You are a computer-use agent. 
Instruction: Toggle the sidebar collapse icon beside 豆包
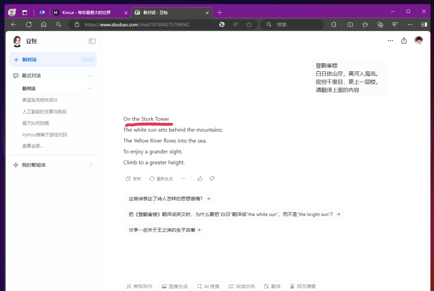tap(92, 41)
